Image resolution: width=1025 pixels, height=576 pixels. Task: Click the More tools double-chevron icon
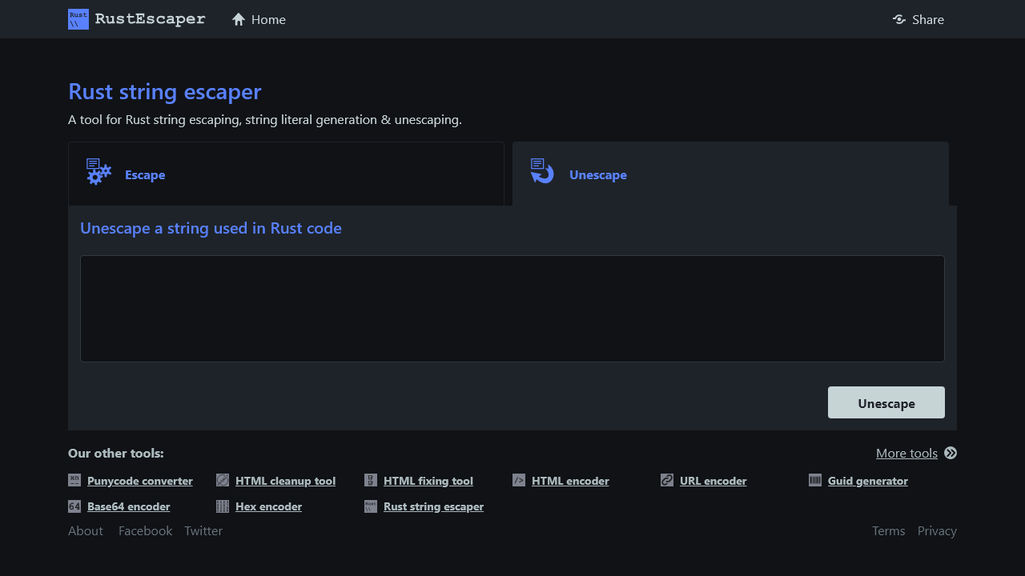tap(951, 453)
